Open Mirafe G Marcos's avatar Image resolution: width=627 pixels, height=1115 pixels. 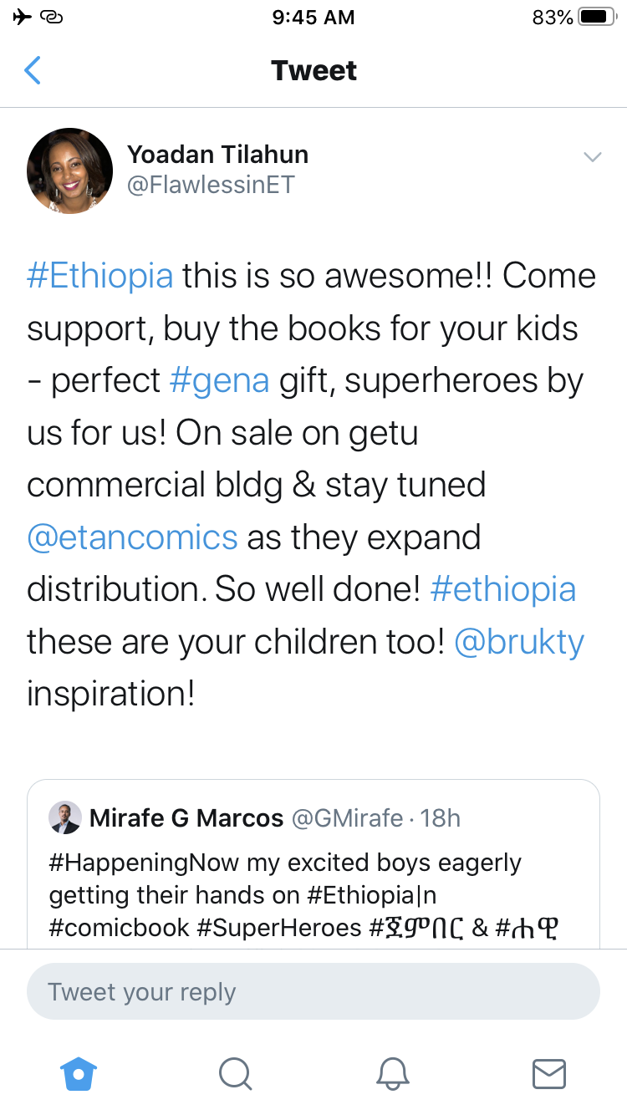(65, 817)
